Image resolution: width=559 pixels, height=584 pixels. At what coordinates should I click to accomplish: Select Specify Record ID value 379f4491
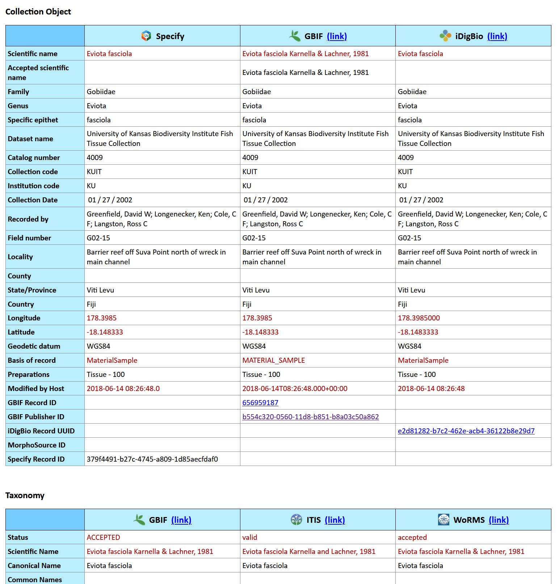tap(152, 459)
